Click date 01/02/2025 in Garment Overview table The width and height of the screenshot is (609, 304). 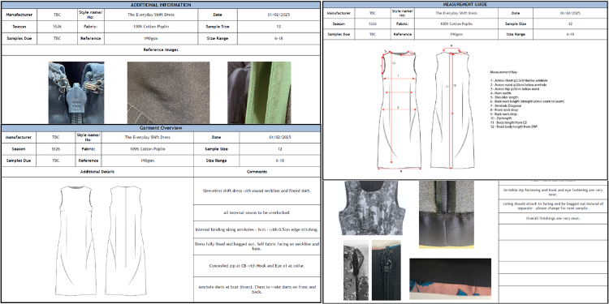tap(279, 137)
